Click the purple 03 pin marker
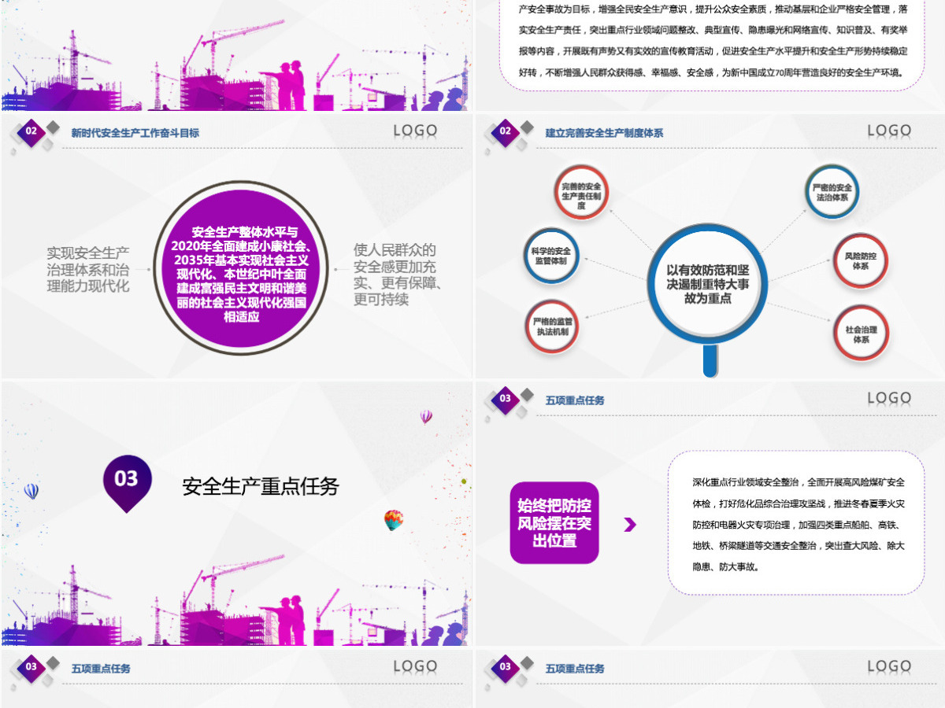 tap(127, 483)
